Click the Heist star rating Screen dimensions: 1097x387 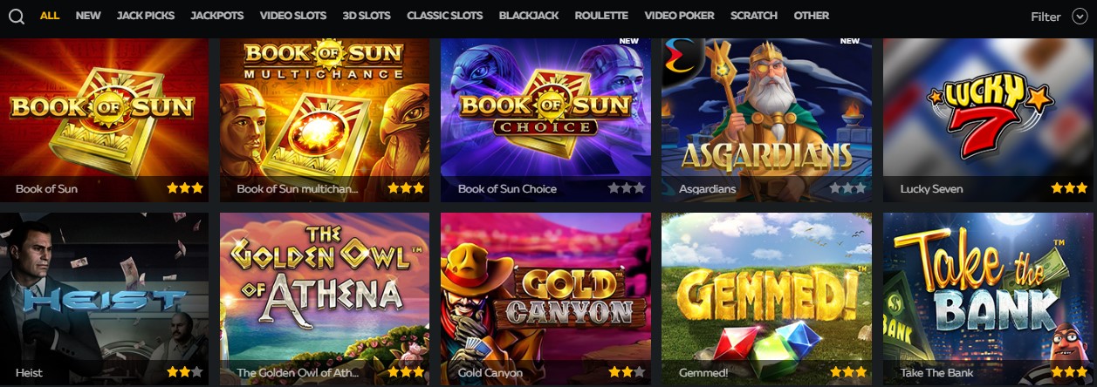[185, 372]
